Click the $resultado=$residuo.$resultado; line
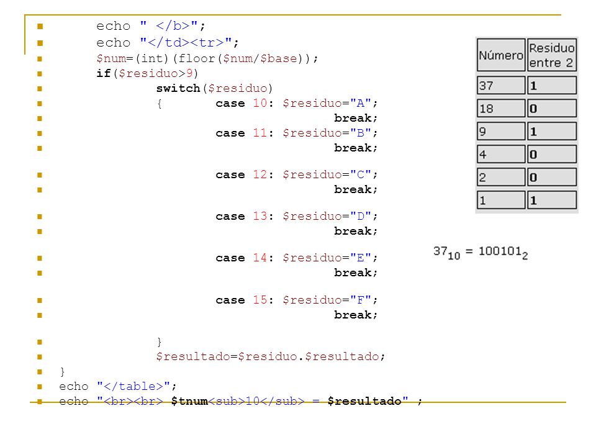596x447 pixels. [271, 356]
